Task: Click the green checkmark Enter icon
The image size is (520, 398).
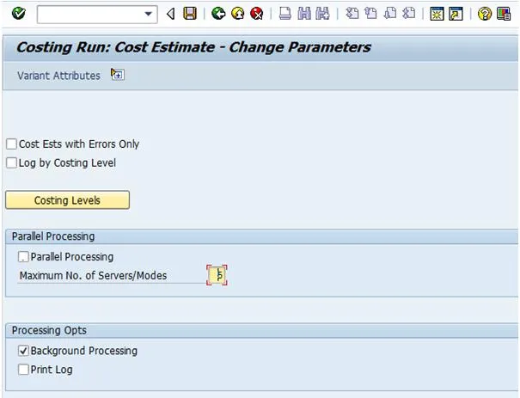Action: click(19, 14)
